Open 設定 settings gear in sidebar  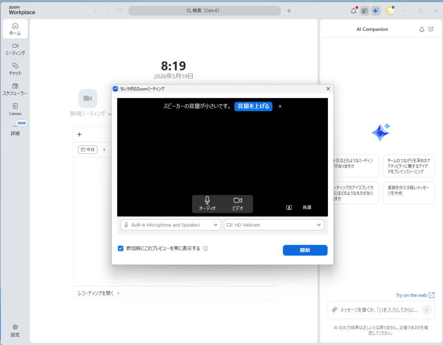15,330
